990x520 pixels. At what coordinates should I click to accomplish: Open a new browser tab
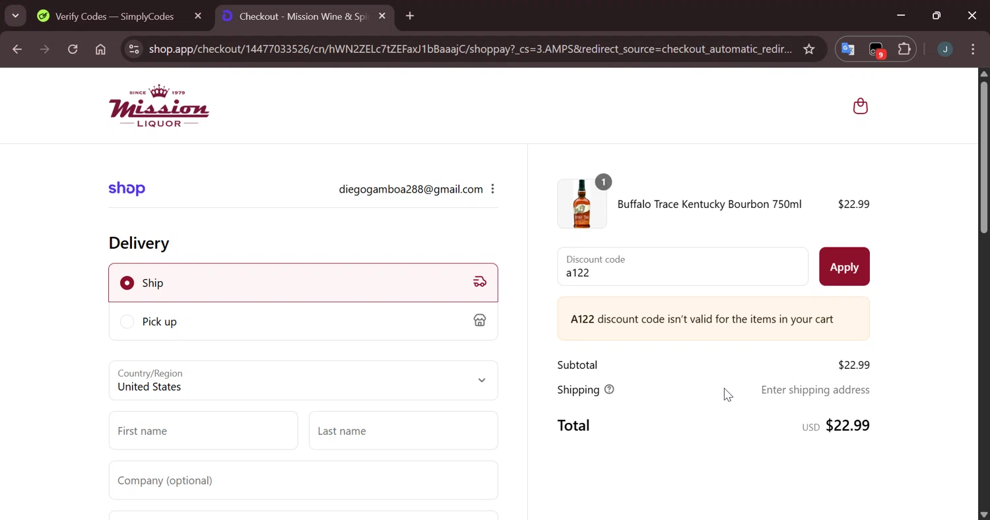pyautogui.click(x=410, y=16)
